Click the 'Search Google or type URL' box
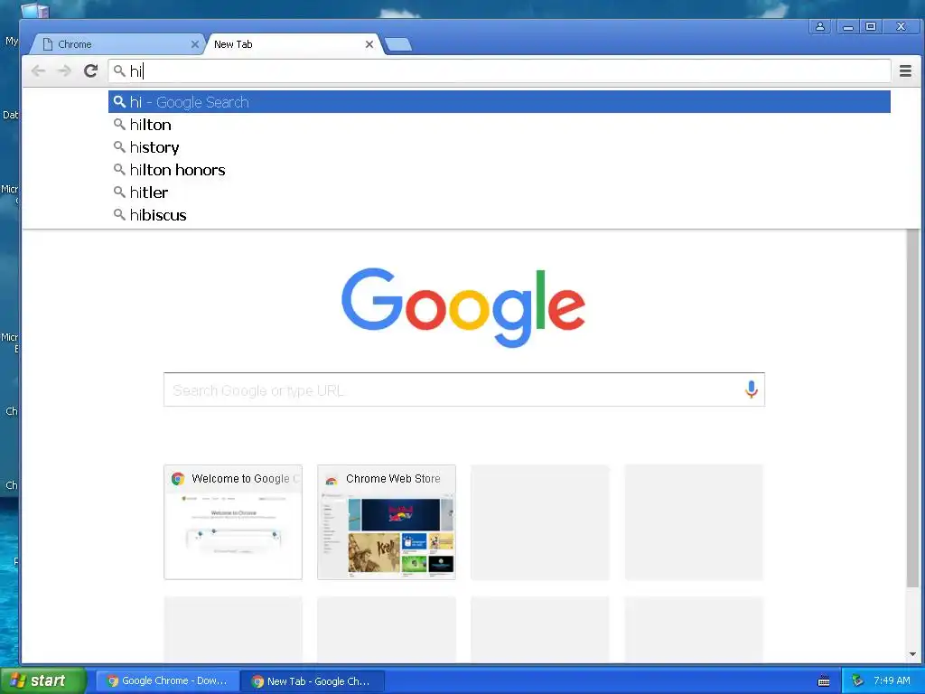925x694 pixels. click(463, 389)
